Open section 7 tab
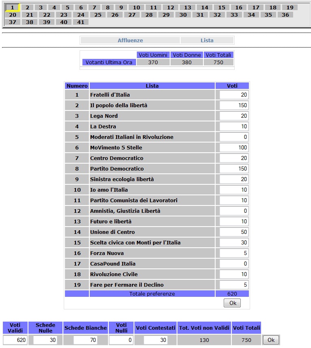311x348 pixels. coord(94,8)
